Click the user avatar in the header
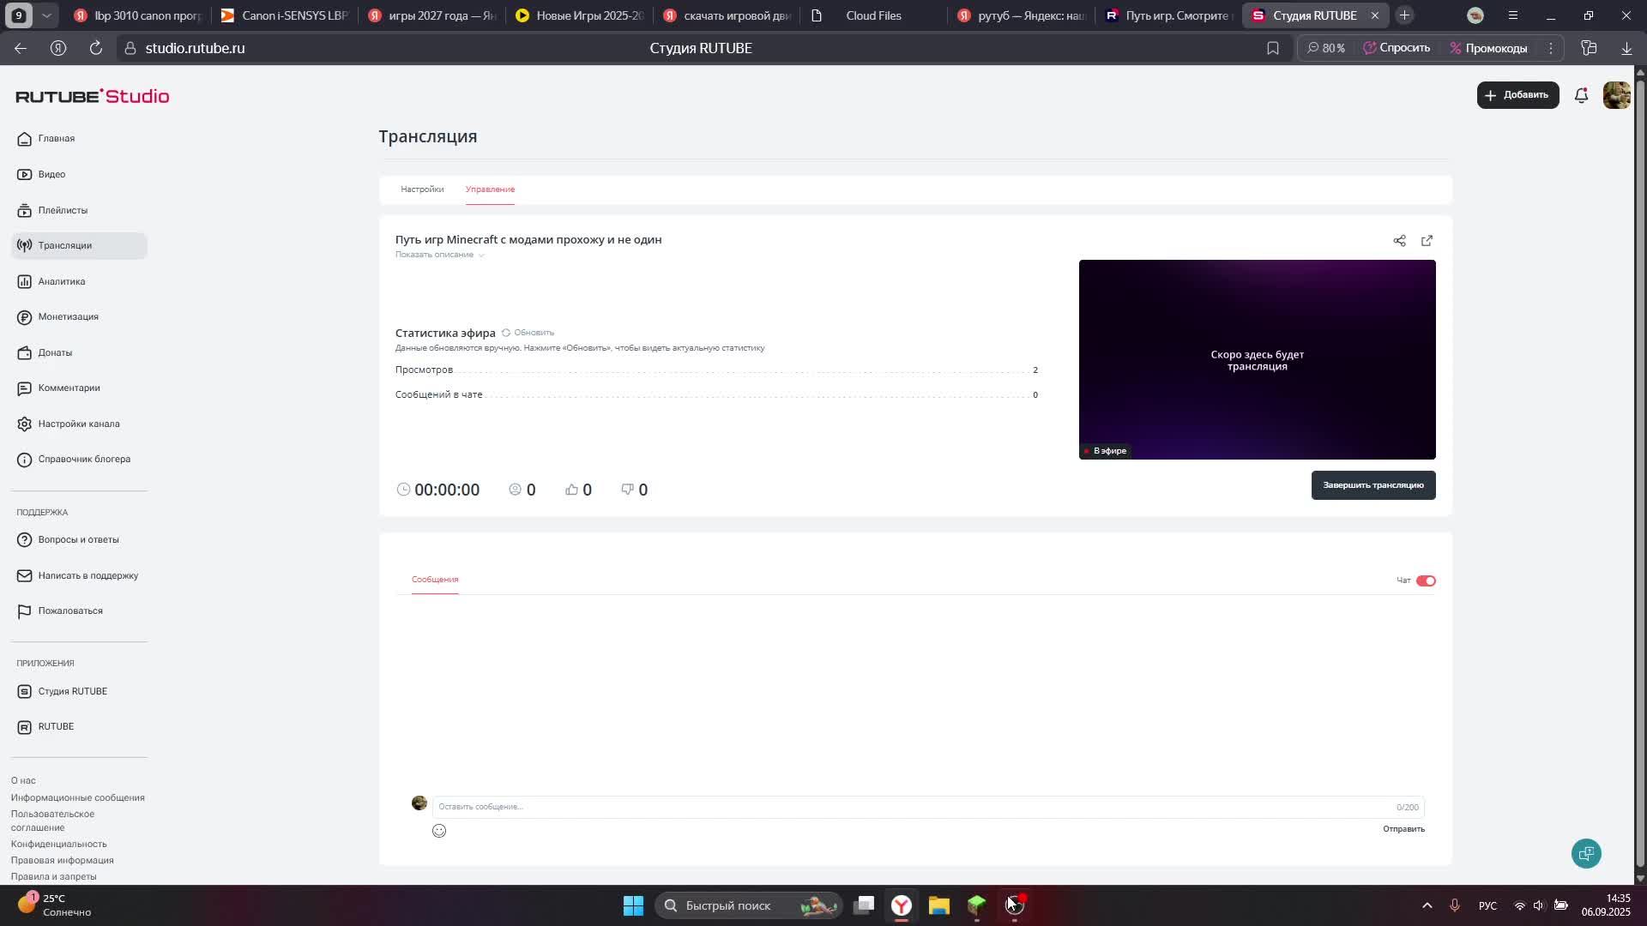This screenshot has height=926, width=1647. tap(1616, 95)
